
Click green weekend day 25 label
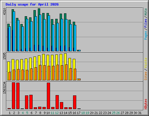pyautogui.click(x=113, y=113)
